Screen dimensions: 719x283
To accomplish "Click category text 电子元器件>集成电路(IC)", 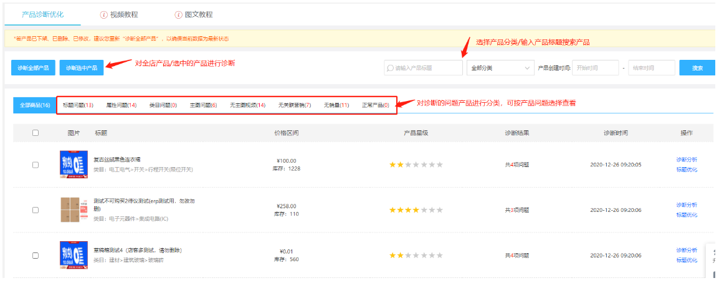I will pos(131,219).
